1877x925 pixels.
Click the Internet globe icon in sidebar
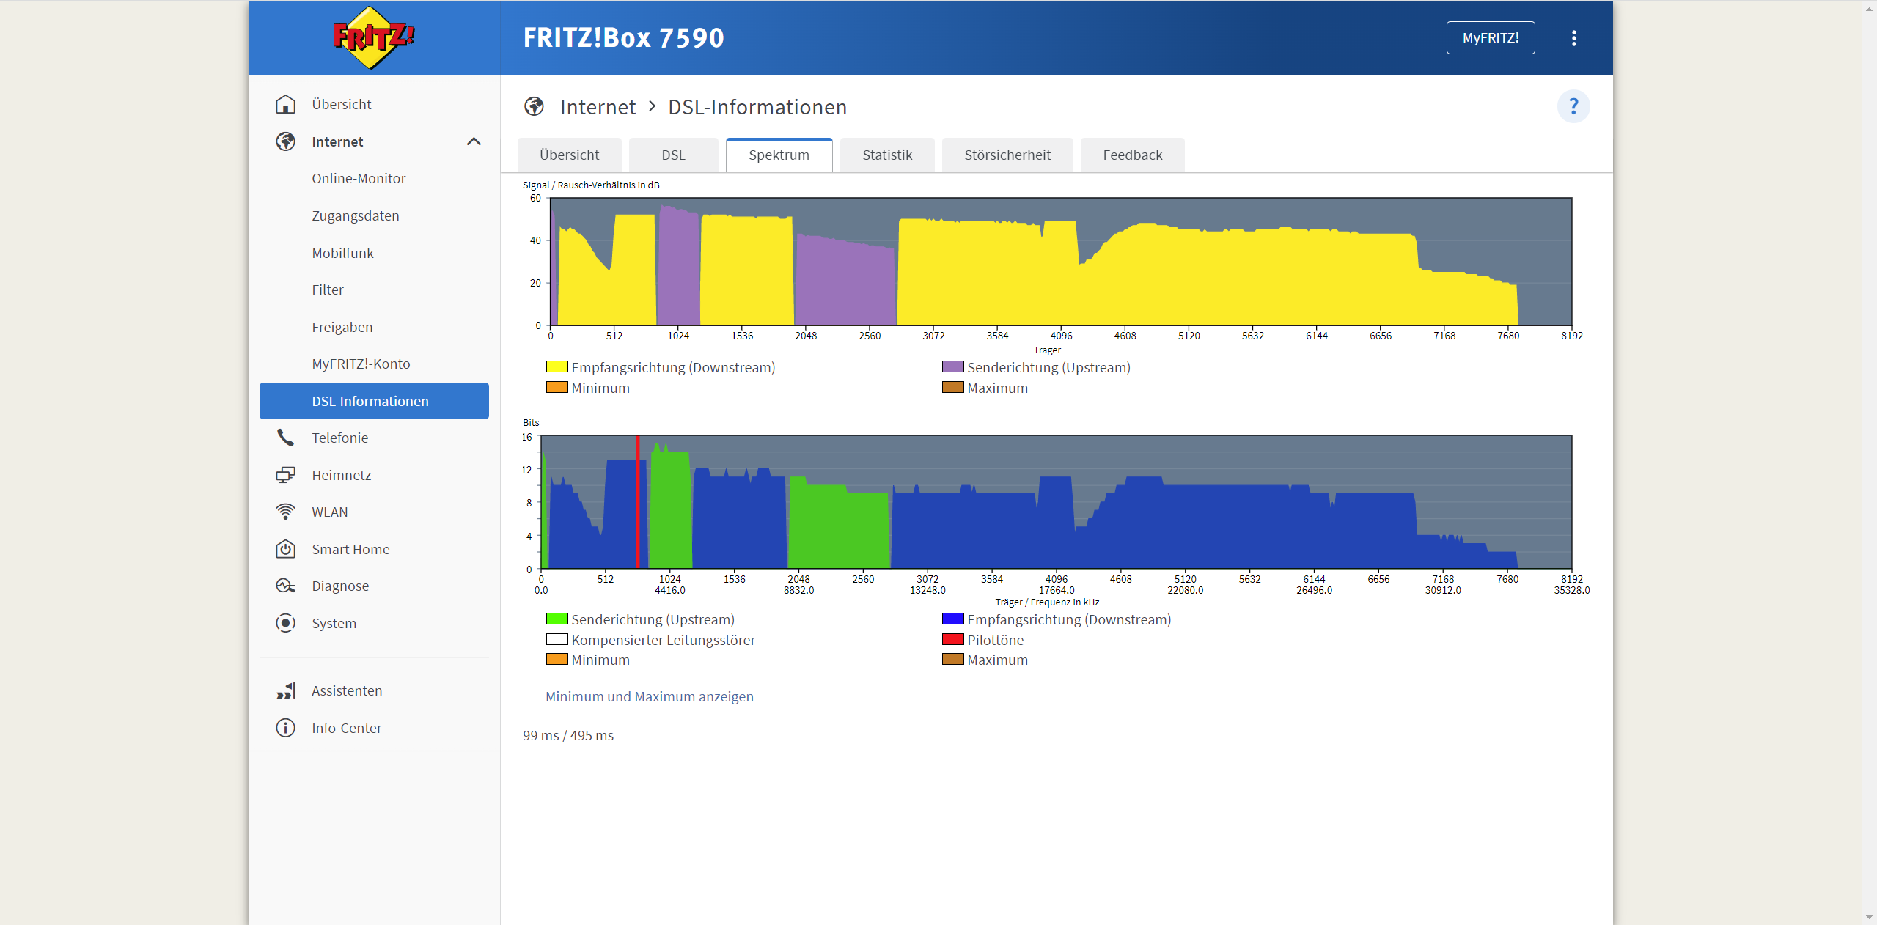(x=285, y=141)
